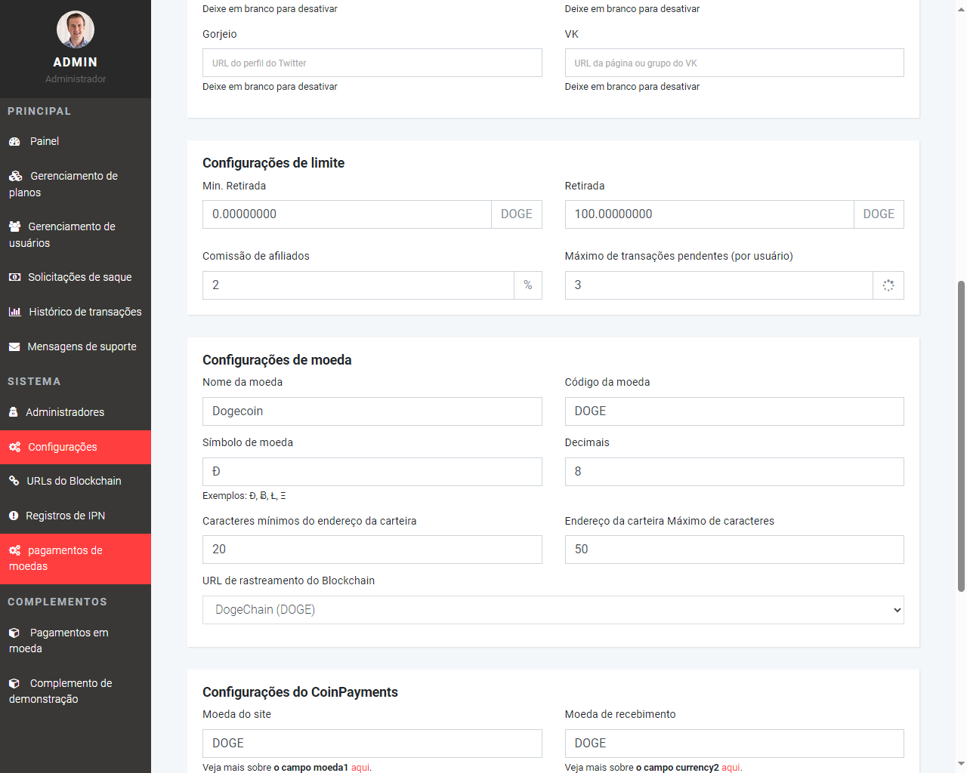Viewport: 967px width, 773px height.
Task: Focus the Comissão de afiliados field
Action: [x=358, y=285]
